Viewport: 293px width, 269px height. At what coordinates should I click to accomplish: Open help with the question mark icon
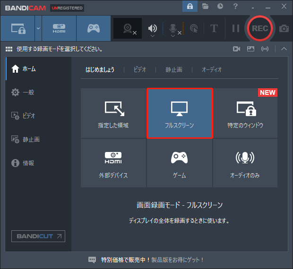pos(235,6)
